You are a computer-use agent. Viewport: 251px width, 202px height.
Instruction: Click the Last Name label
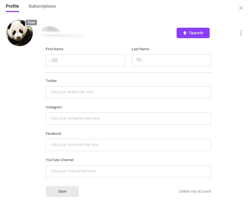(x=140, y=49)
